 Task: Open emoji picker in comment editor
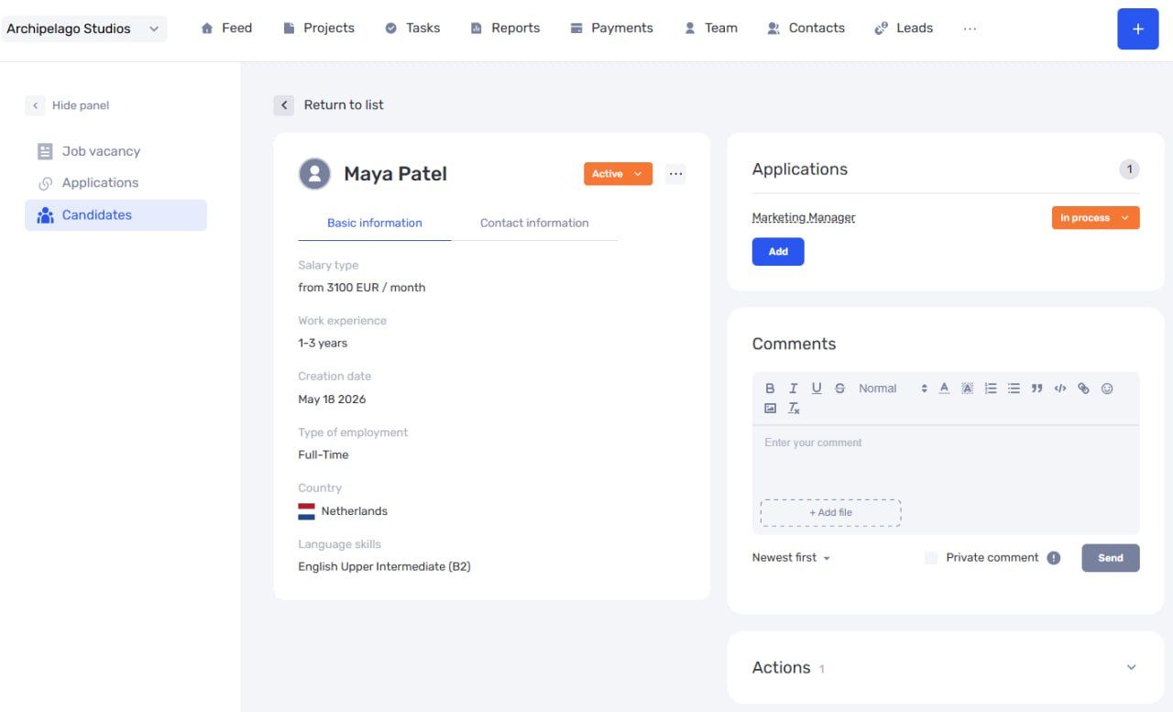click(1107, 389)
